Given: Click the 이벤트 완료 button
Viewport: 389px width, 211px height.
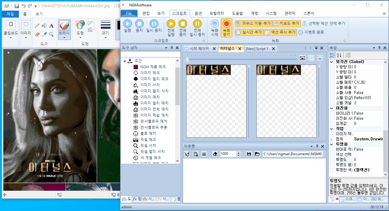Looking at the screenshot, I should coord(311,32).
